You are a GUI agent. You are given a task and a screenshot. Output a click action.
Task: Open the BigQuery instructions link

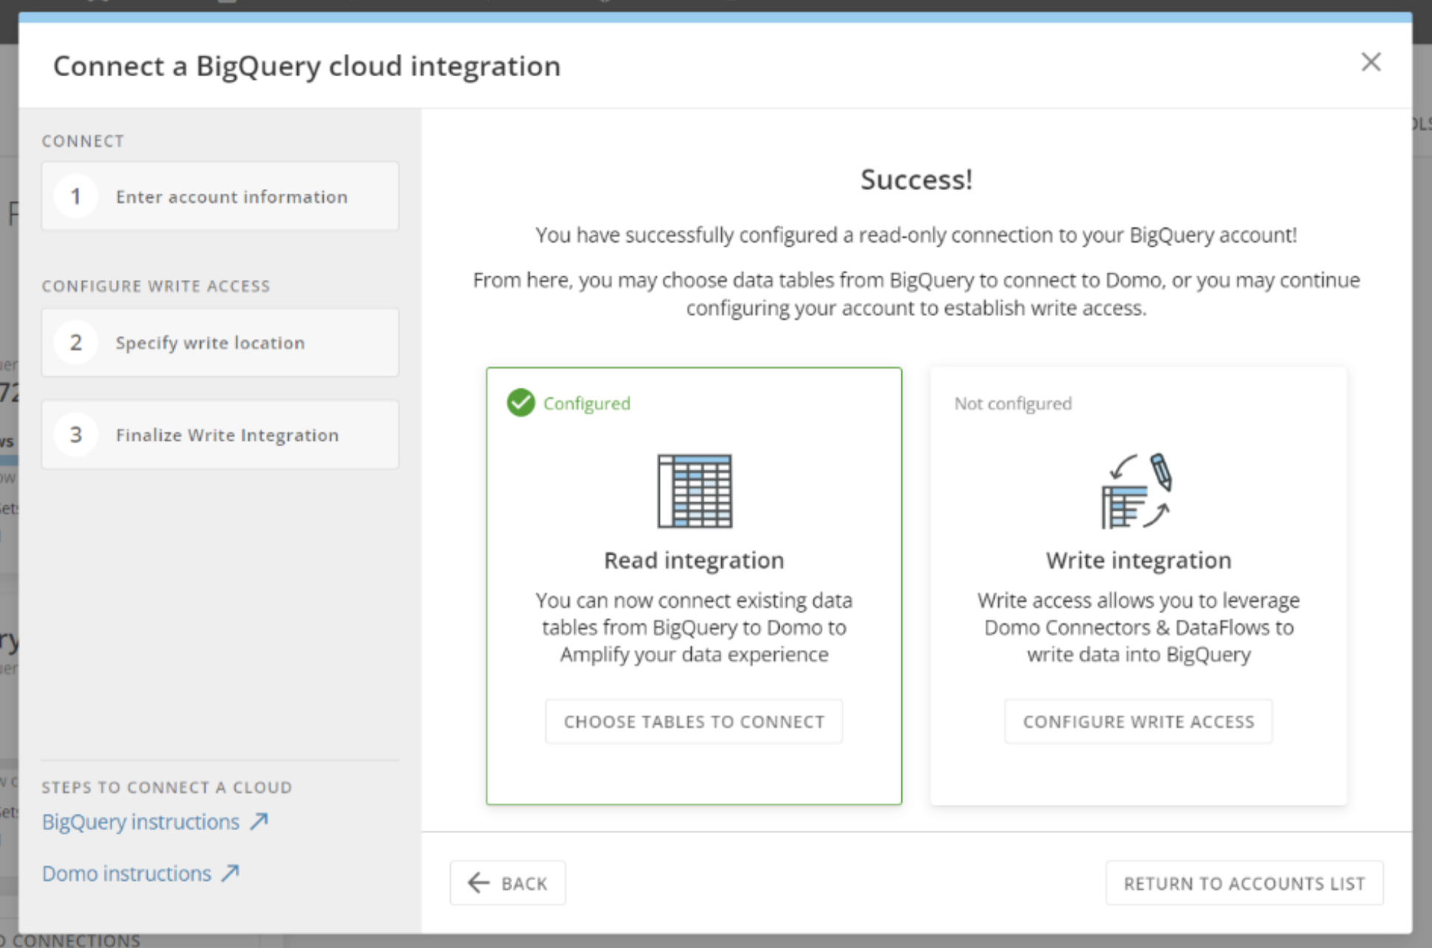click(140, 821)
